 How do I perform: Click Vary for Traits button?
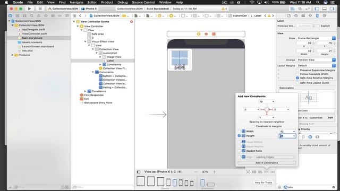pos(263,183)
